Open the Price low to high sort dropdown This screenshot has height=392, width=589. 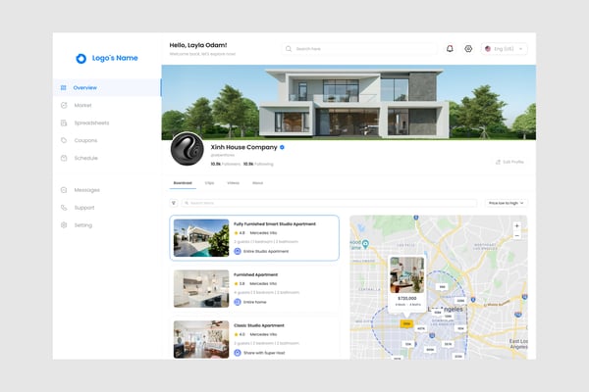pyautogui.click(x=506, y=203)
